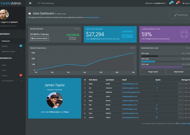Click Edit for Bob Jones
Viewport: 190px width, 135px height.
pyautogui.click(x=181, y=96)
